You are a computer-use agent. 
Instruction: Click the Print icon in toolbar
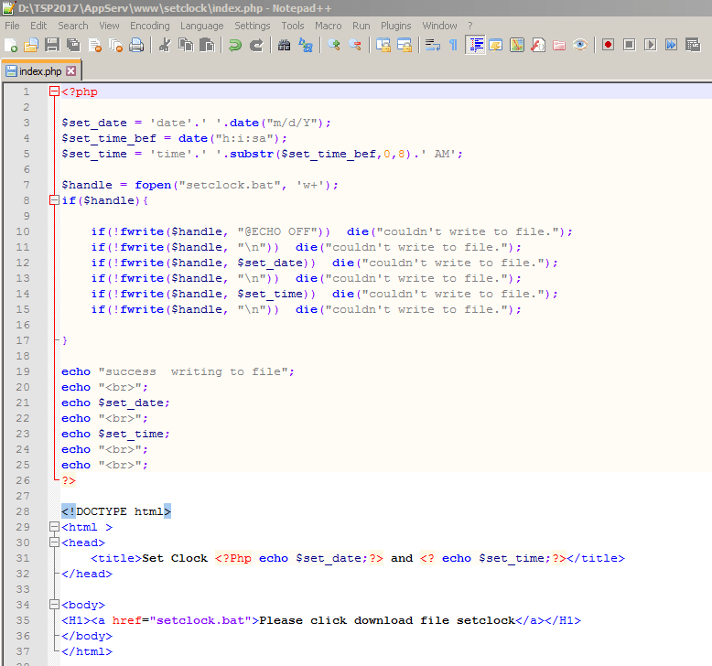(x=136, y=45)
